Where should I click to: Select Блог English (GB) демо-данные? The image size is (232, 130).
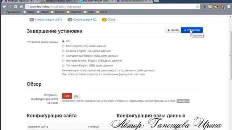point(63,46)
